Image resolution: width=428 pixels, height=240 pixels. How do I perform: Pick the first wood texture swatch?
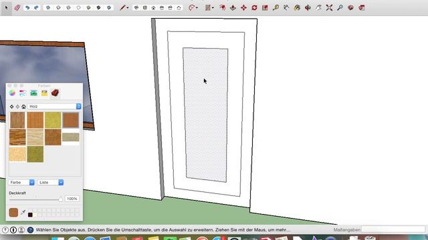(17, 120)
